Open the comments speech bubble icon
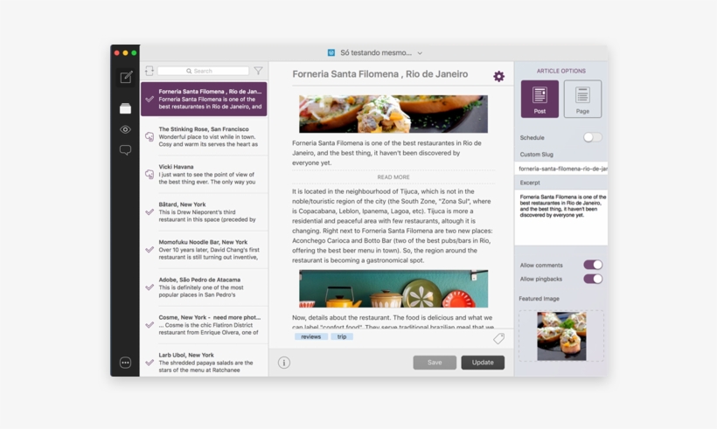Screen dimensions: 717x429 [x=125, y=150]
